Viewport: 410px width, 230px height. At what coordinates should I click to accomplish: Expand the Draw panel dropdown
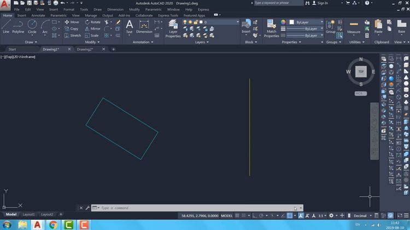click(x=30, y=42)
